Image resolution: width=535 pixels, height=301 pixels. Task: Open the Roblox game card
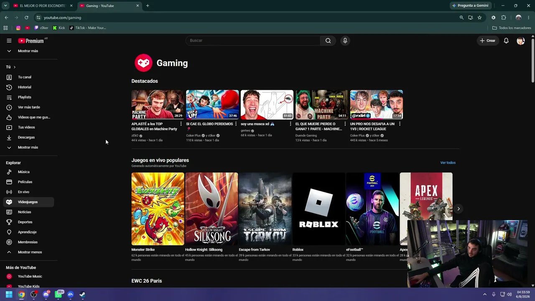(318, 217)
